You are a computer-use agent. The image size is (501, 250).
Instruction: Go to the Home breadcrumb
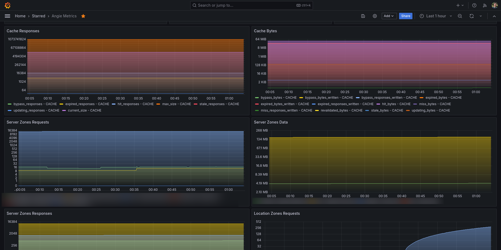(20, 16)
